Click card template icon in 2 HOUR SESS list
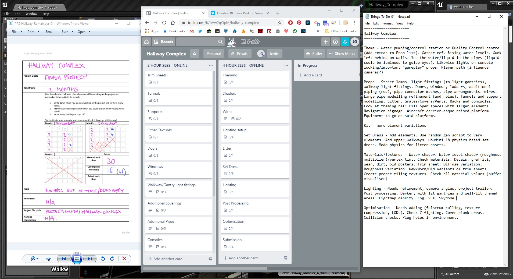Viewport: 513px width, 279px height. (210, 259)
